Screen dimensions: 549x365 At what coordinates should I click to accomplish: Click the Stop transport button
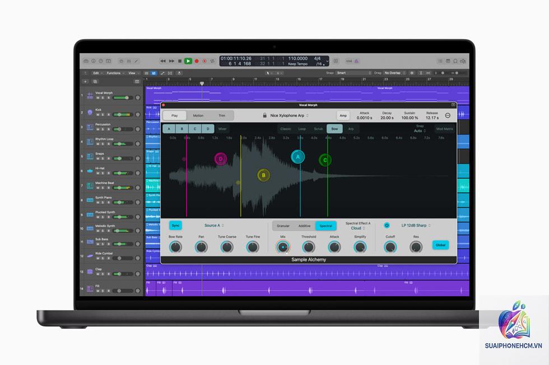(180, 61)
